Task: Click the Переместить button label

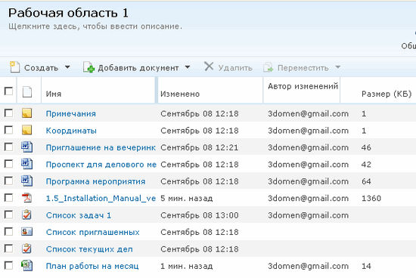Action: (303, 68)
